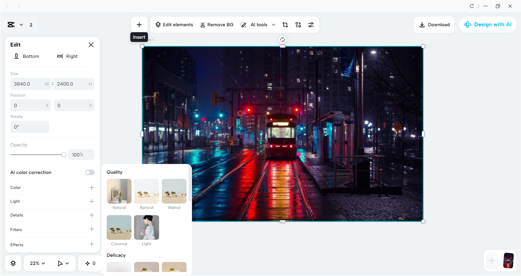This screenshot has height=276, width=521.
Task: Align image to Right
Action: click(68, 56)
